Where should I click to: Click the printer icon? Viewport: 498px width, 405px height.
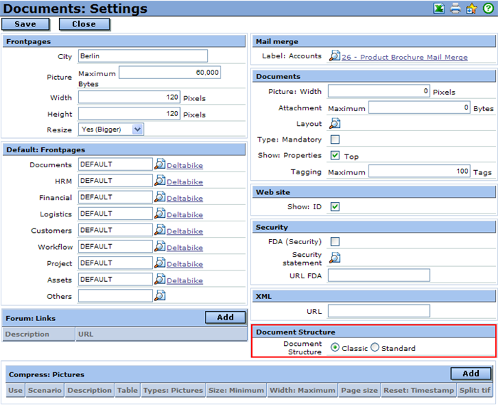(x=455, y=9)
